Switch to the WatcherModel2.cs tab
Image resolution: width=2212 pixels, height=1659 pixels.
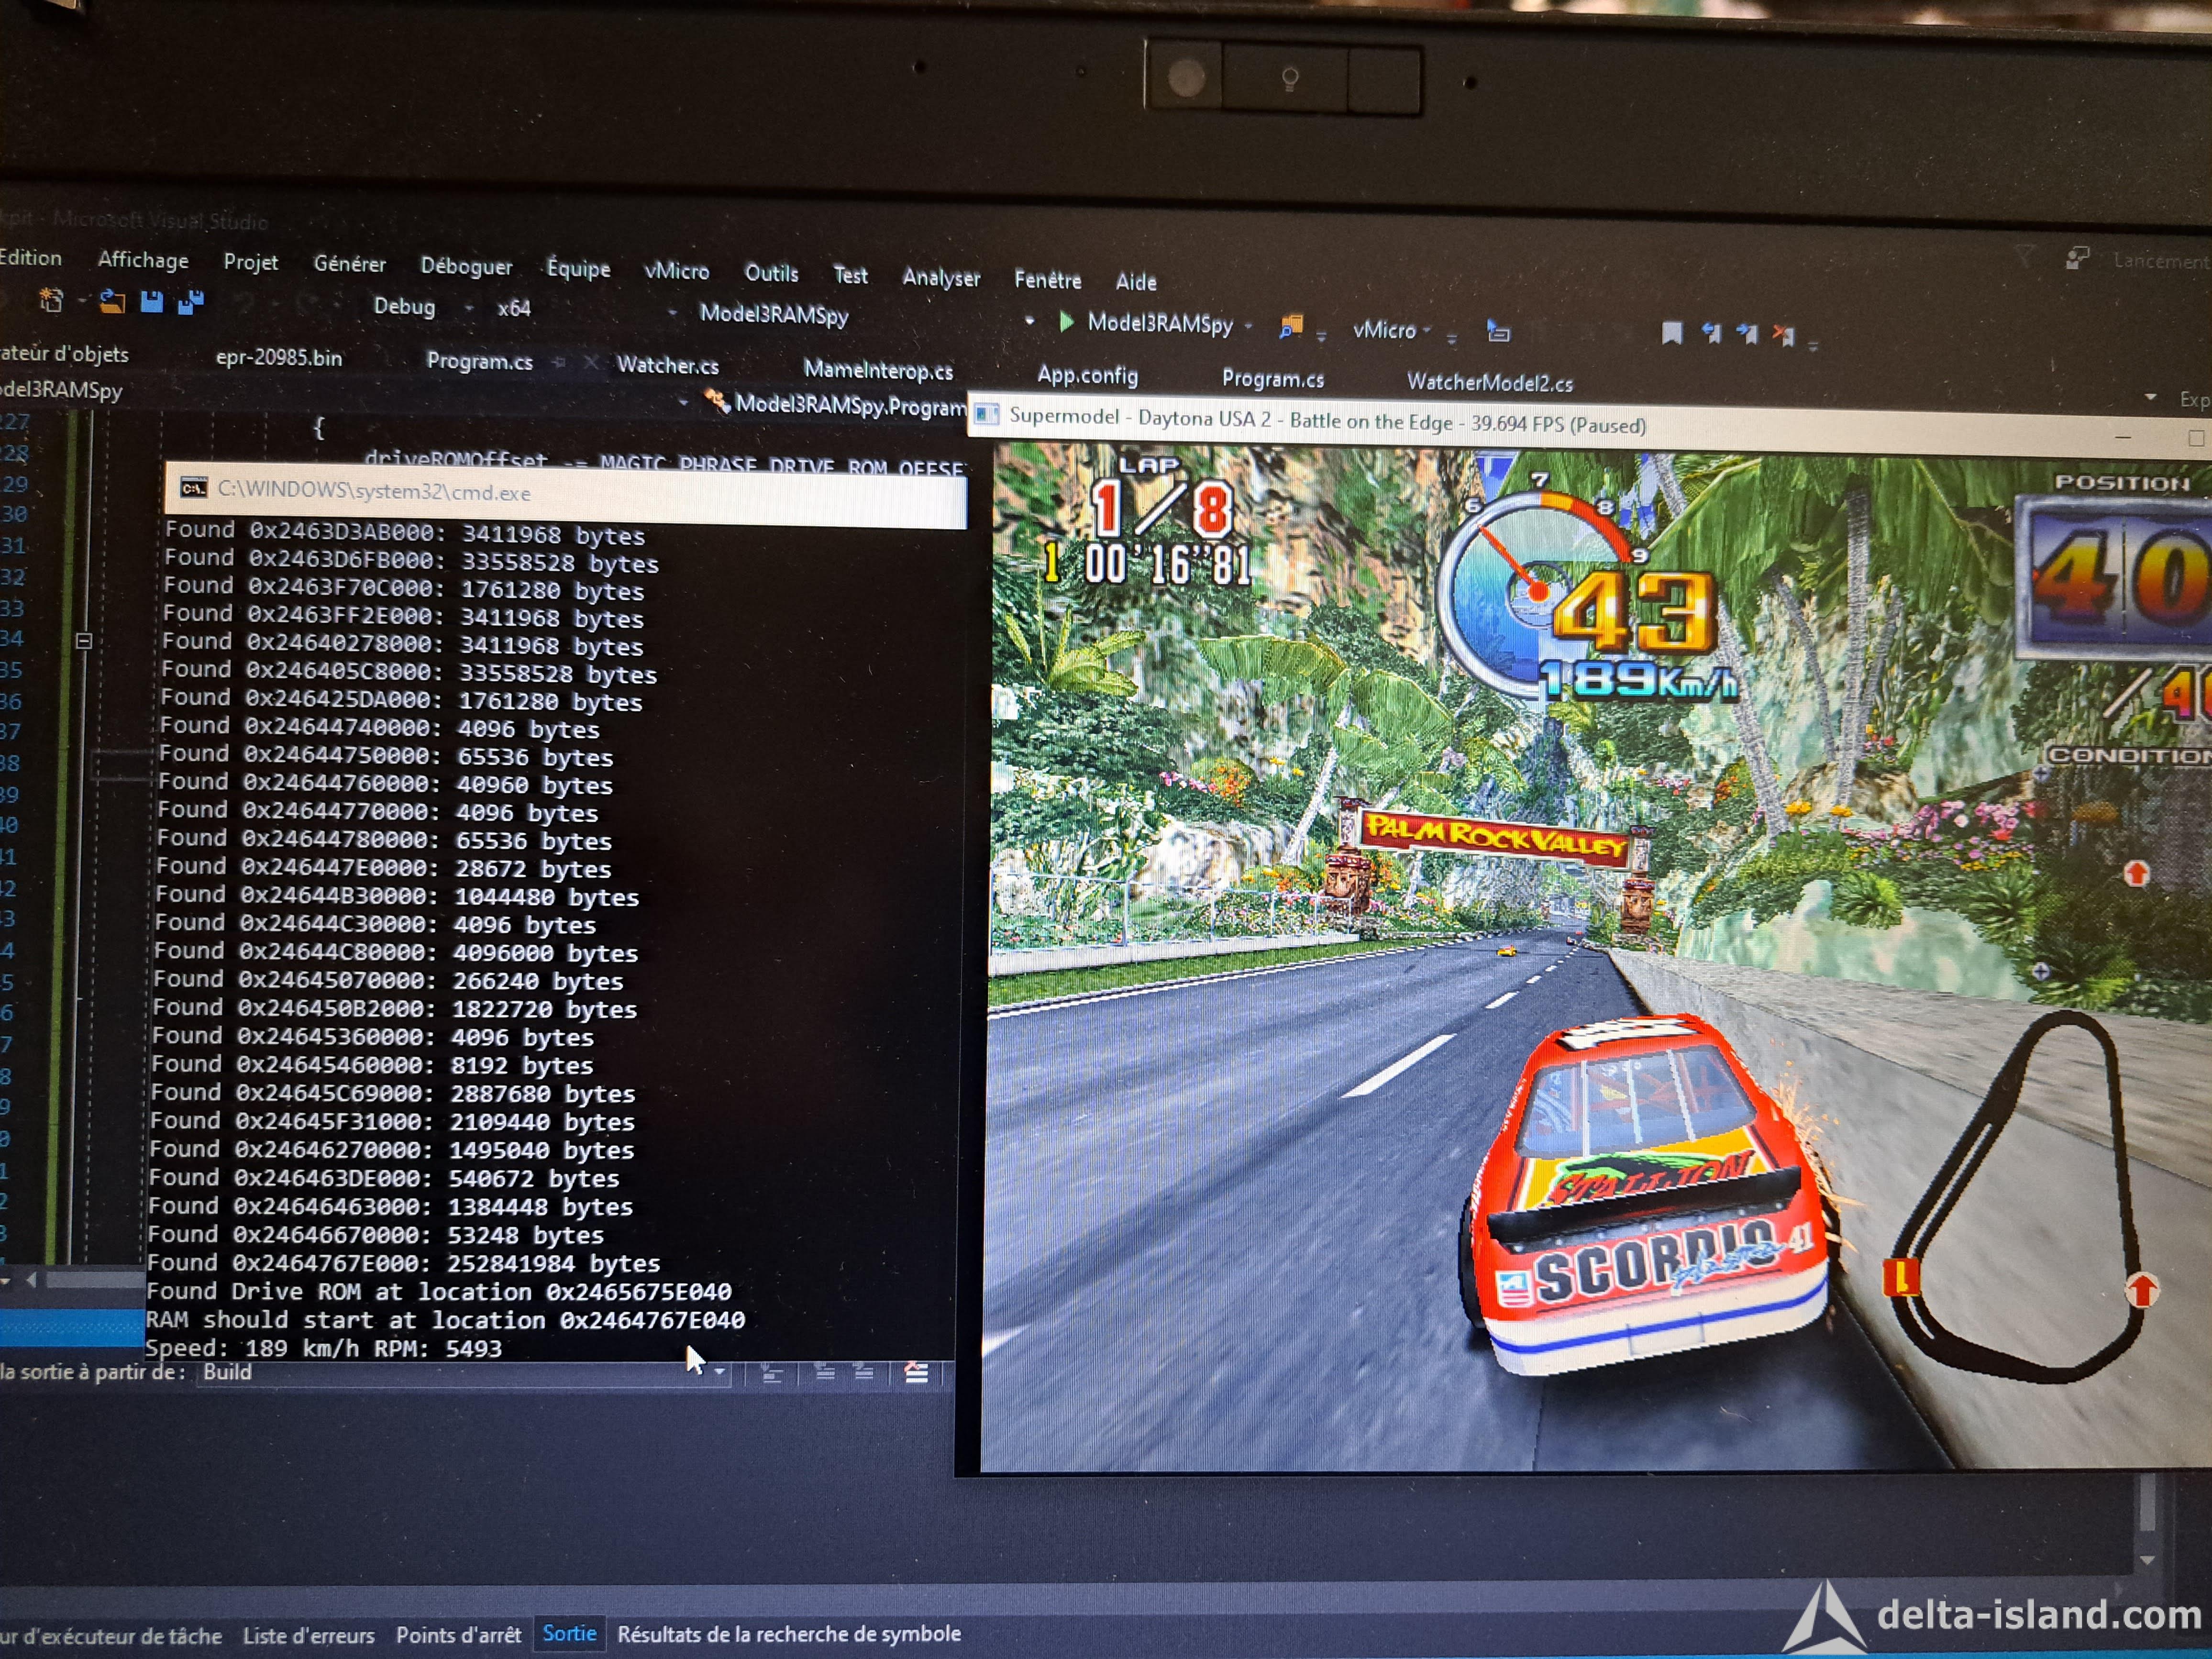[x=1489, y=382]
